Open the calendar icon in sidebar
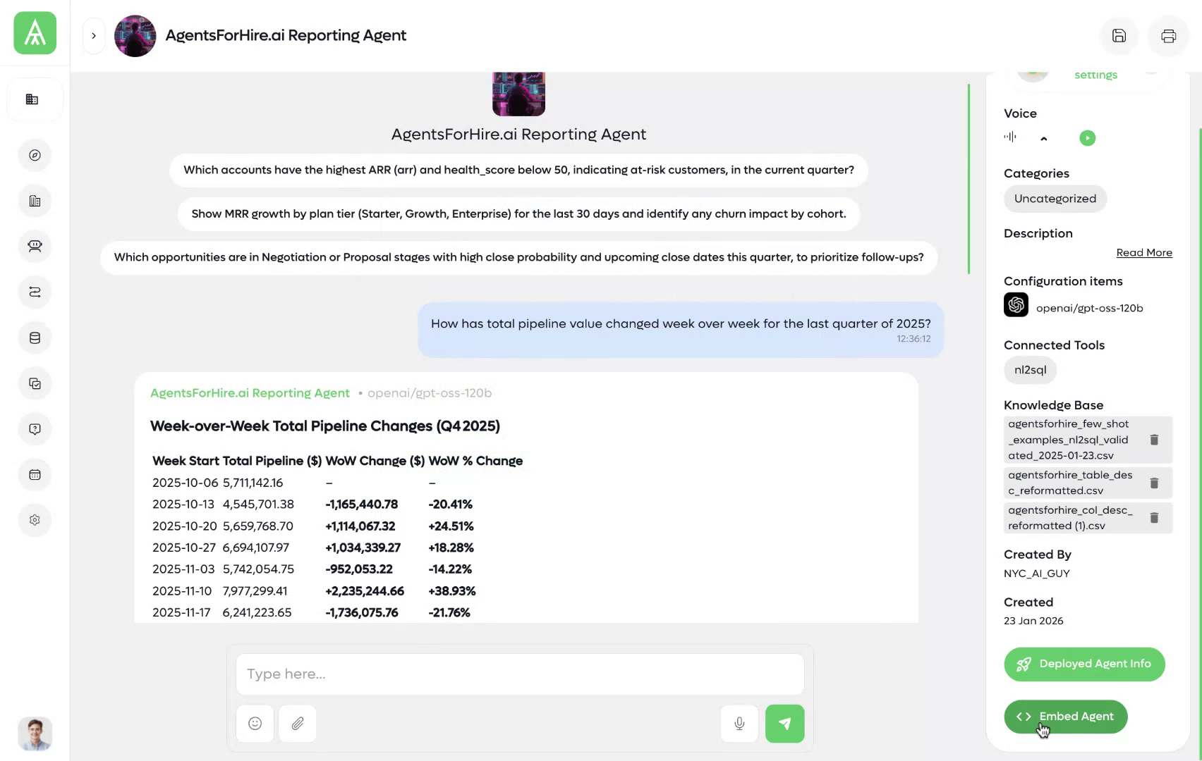The image size is (1202, 761). click(x=35, y=475)
